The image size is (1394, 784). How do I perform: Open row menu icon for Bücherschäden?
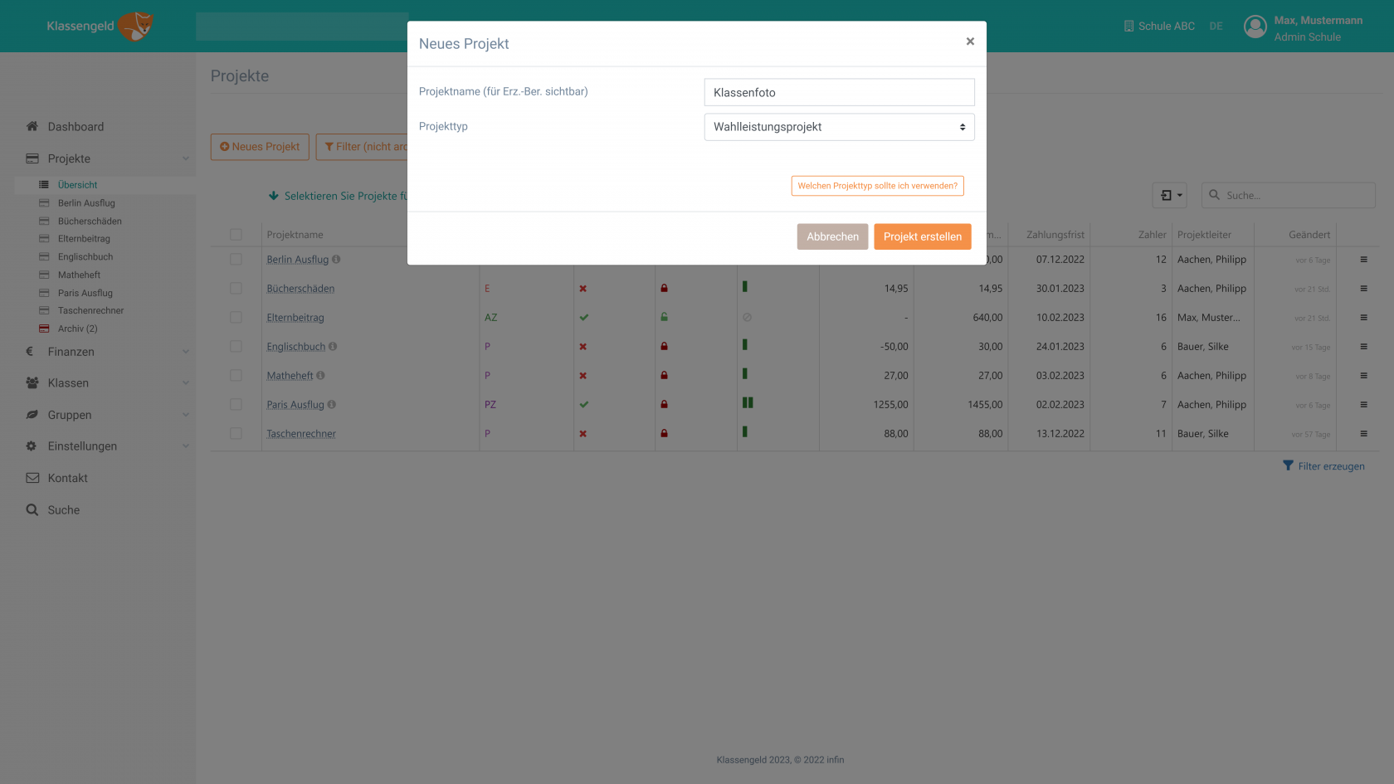1363,289
